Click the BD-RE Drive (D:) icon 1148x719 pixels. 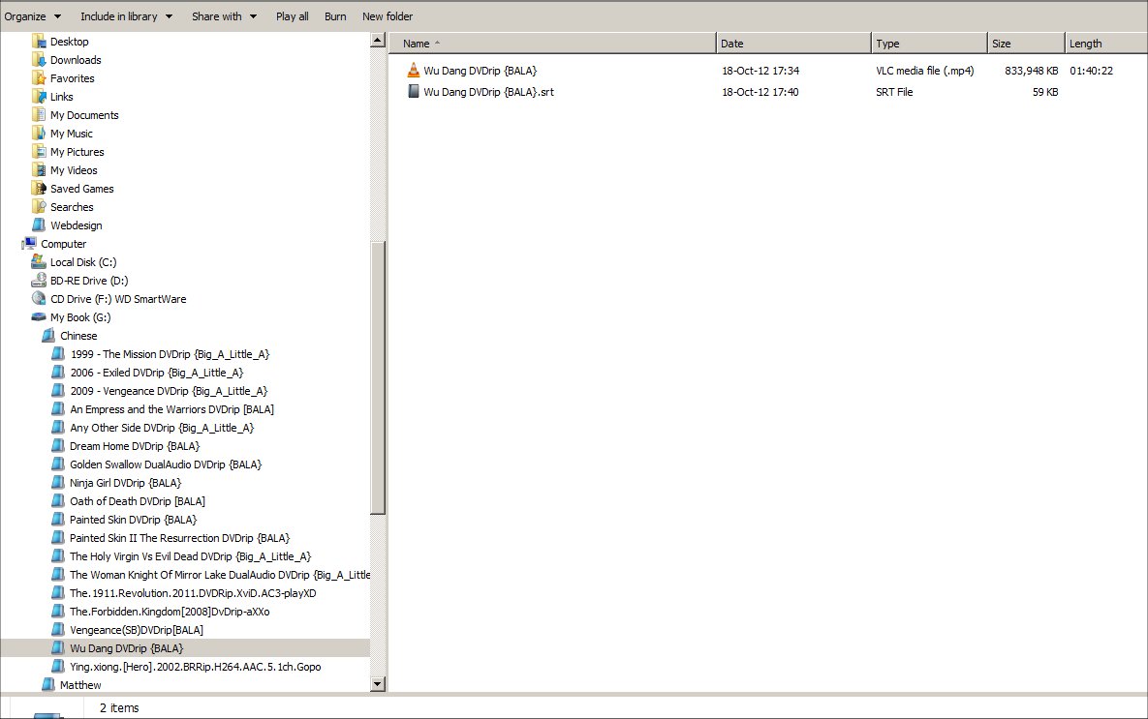point(39,281)
